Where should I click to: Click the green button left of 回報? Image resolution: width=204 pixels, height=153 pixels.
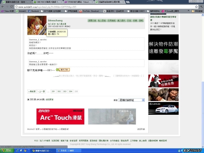pyautogui.click(x=135, y=20)
